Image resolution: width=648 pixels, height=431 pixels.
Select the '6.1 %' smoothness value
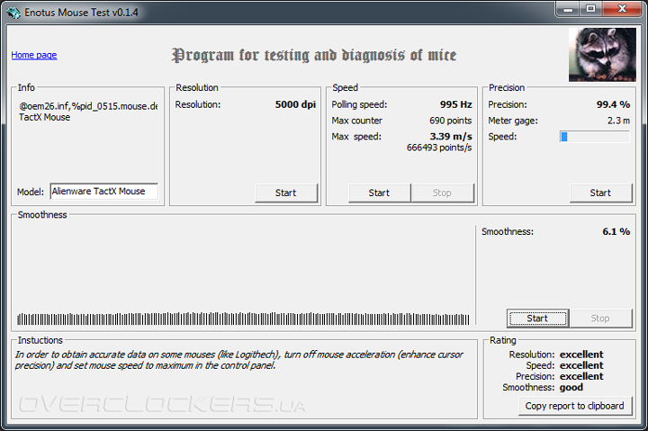(x=616, y=231)
